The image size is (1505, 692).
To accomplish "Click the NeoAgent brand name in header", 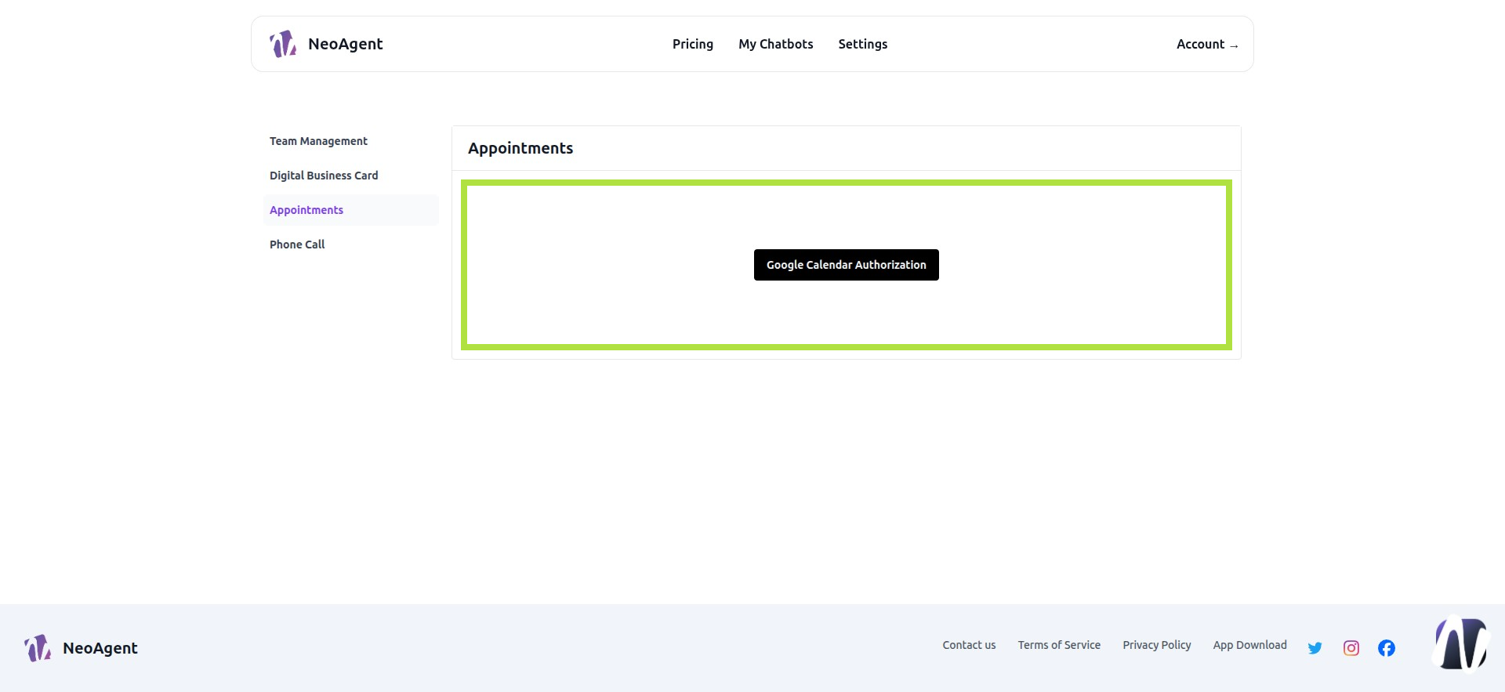I will click(x=346, y=44).
